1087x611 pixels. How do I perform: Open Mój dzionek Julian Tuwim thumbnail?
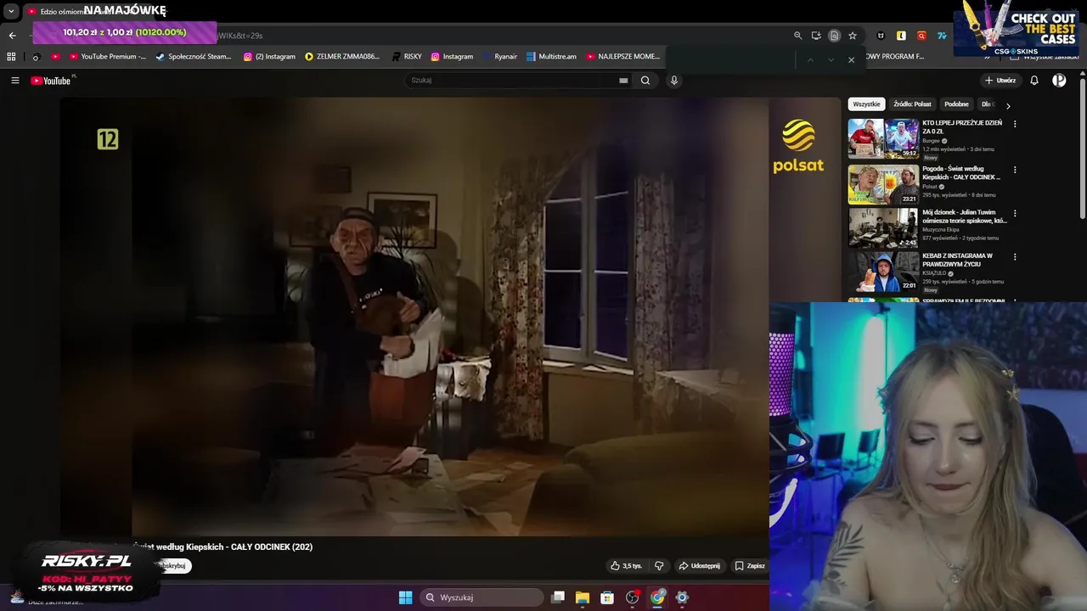pyautogui.click(x=883, y=227)
